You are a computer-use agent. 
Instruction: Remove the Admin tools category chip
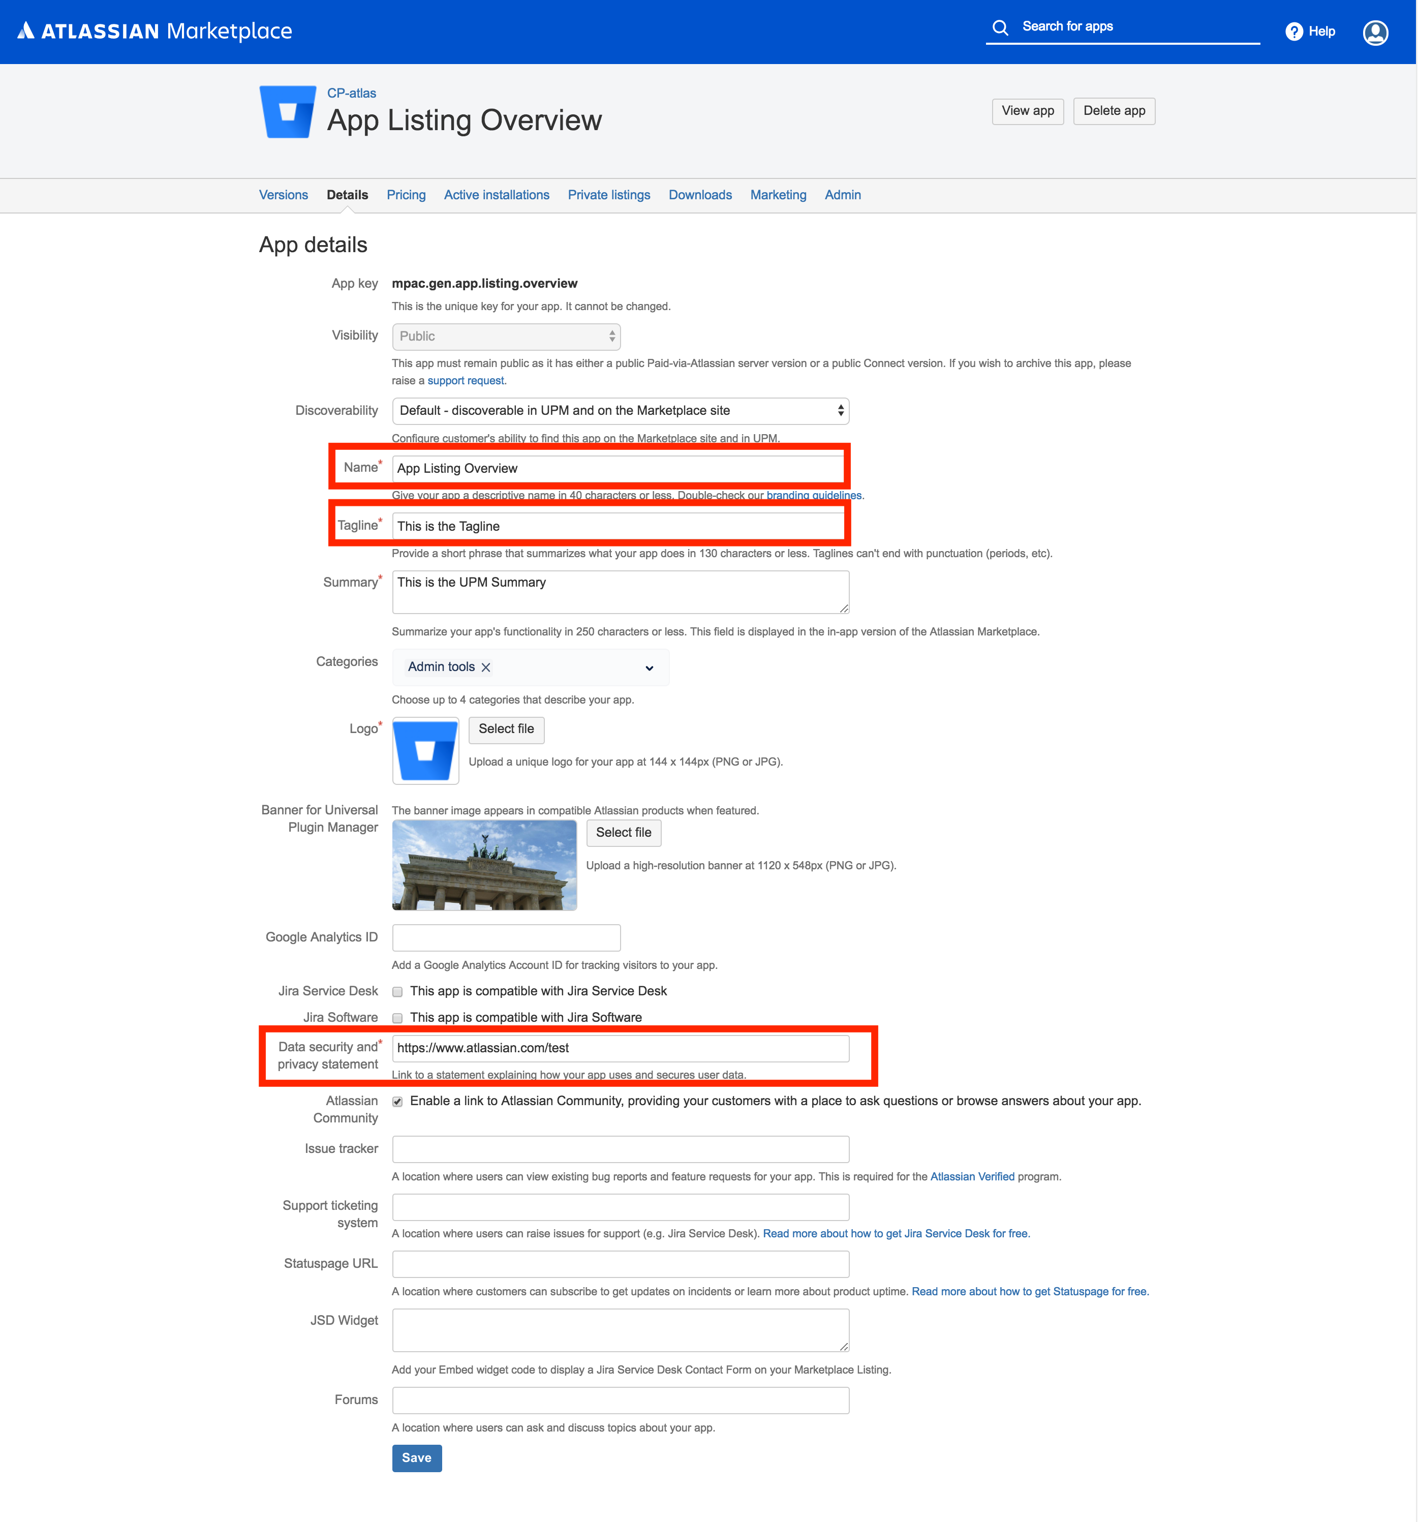(485, 667)
